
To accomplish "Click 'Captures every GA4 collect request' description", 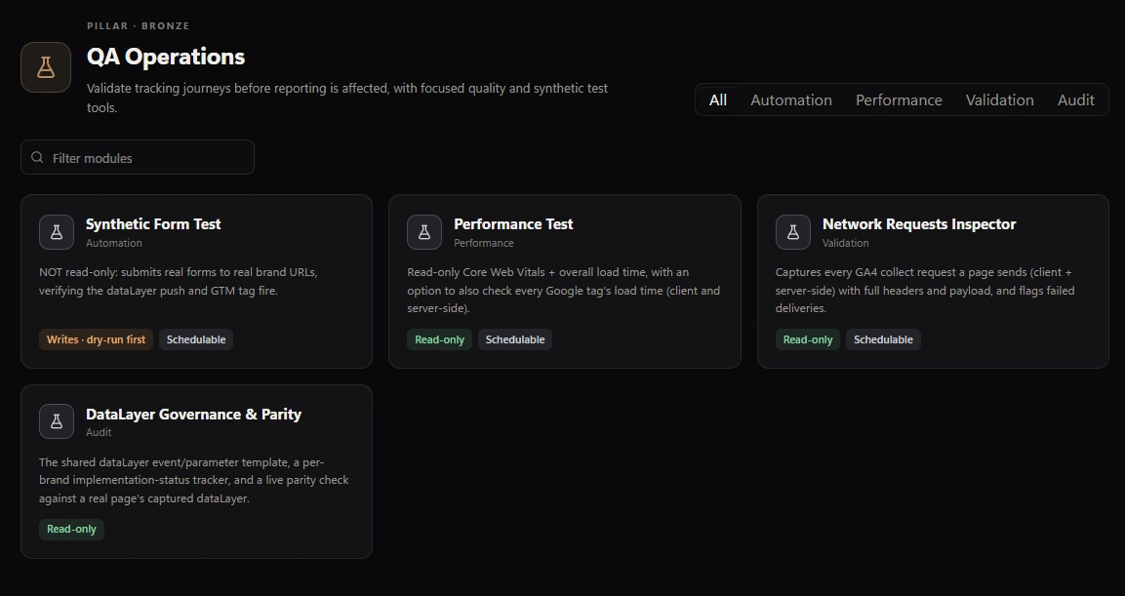I will tap(925, 291).
